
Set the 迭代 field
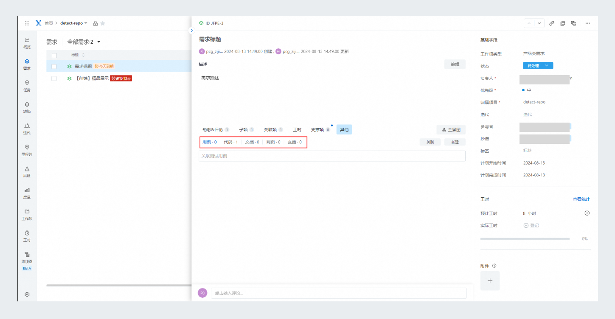pyautogui.click(x=528, y=115)
